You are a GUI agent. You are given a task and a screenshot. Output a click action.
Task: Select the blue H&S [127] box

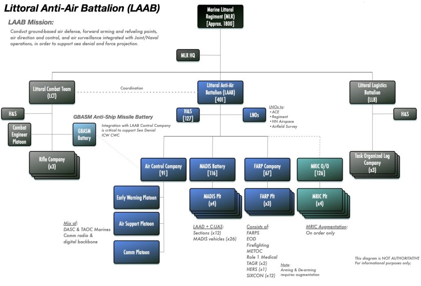tap(188, 115)
